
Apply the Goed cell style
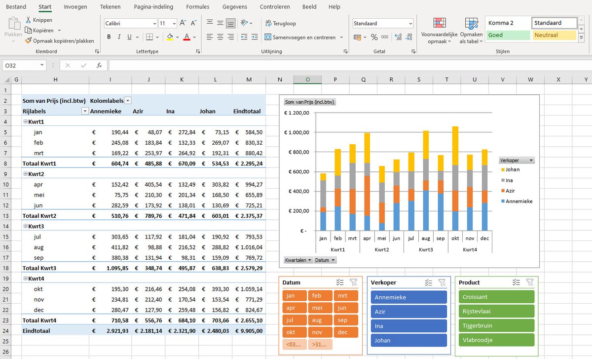[x=508, y=36]
